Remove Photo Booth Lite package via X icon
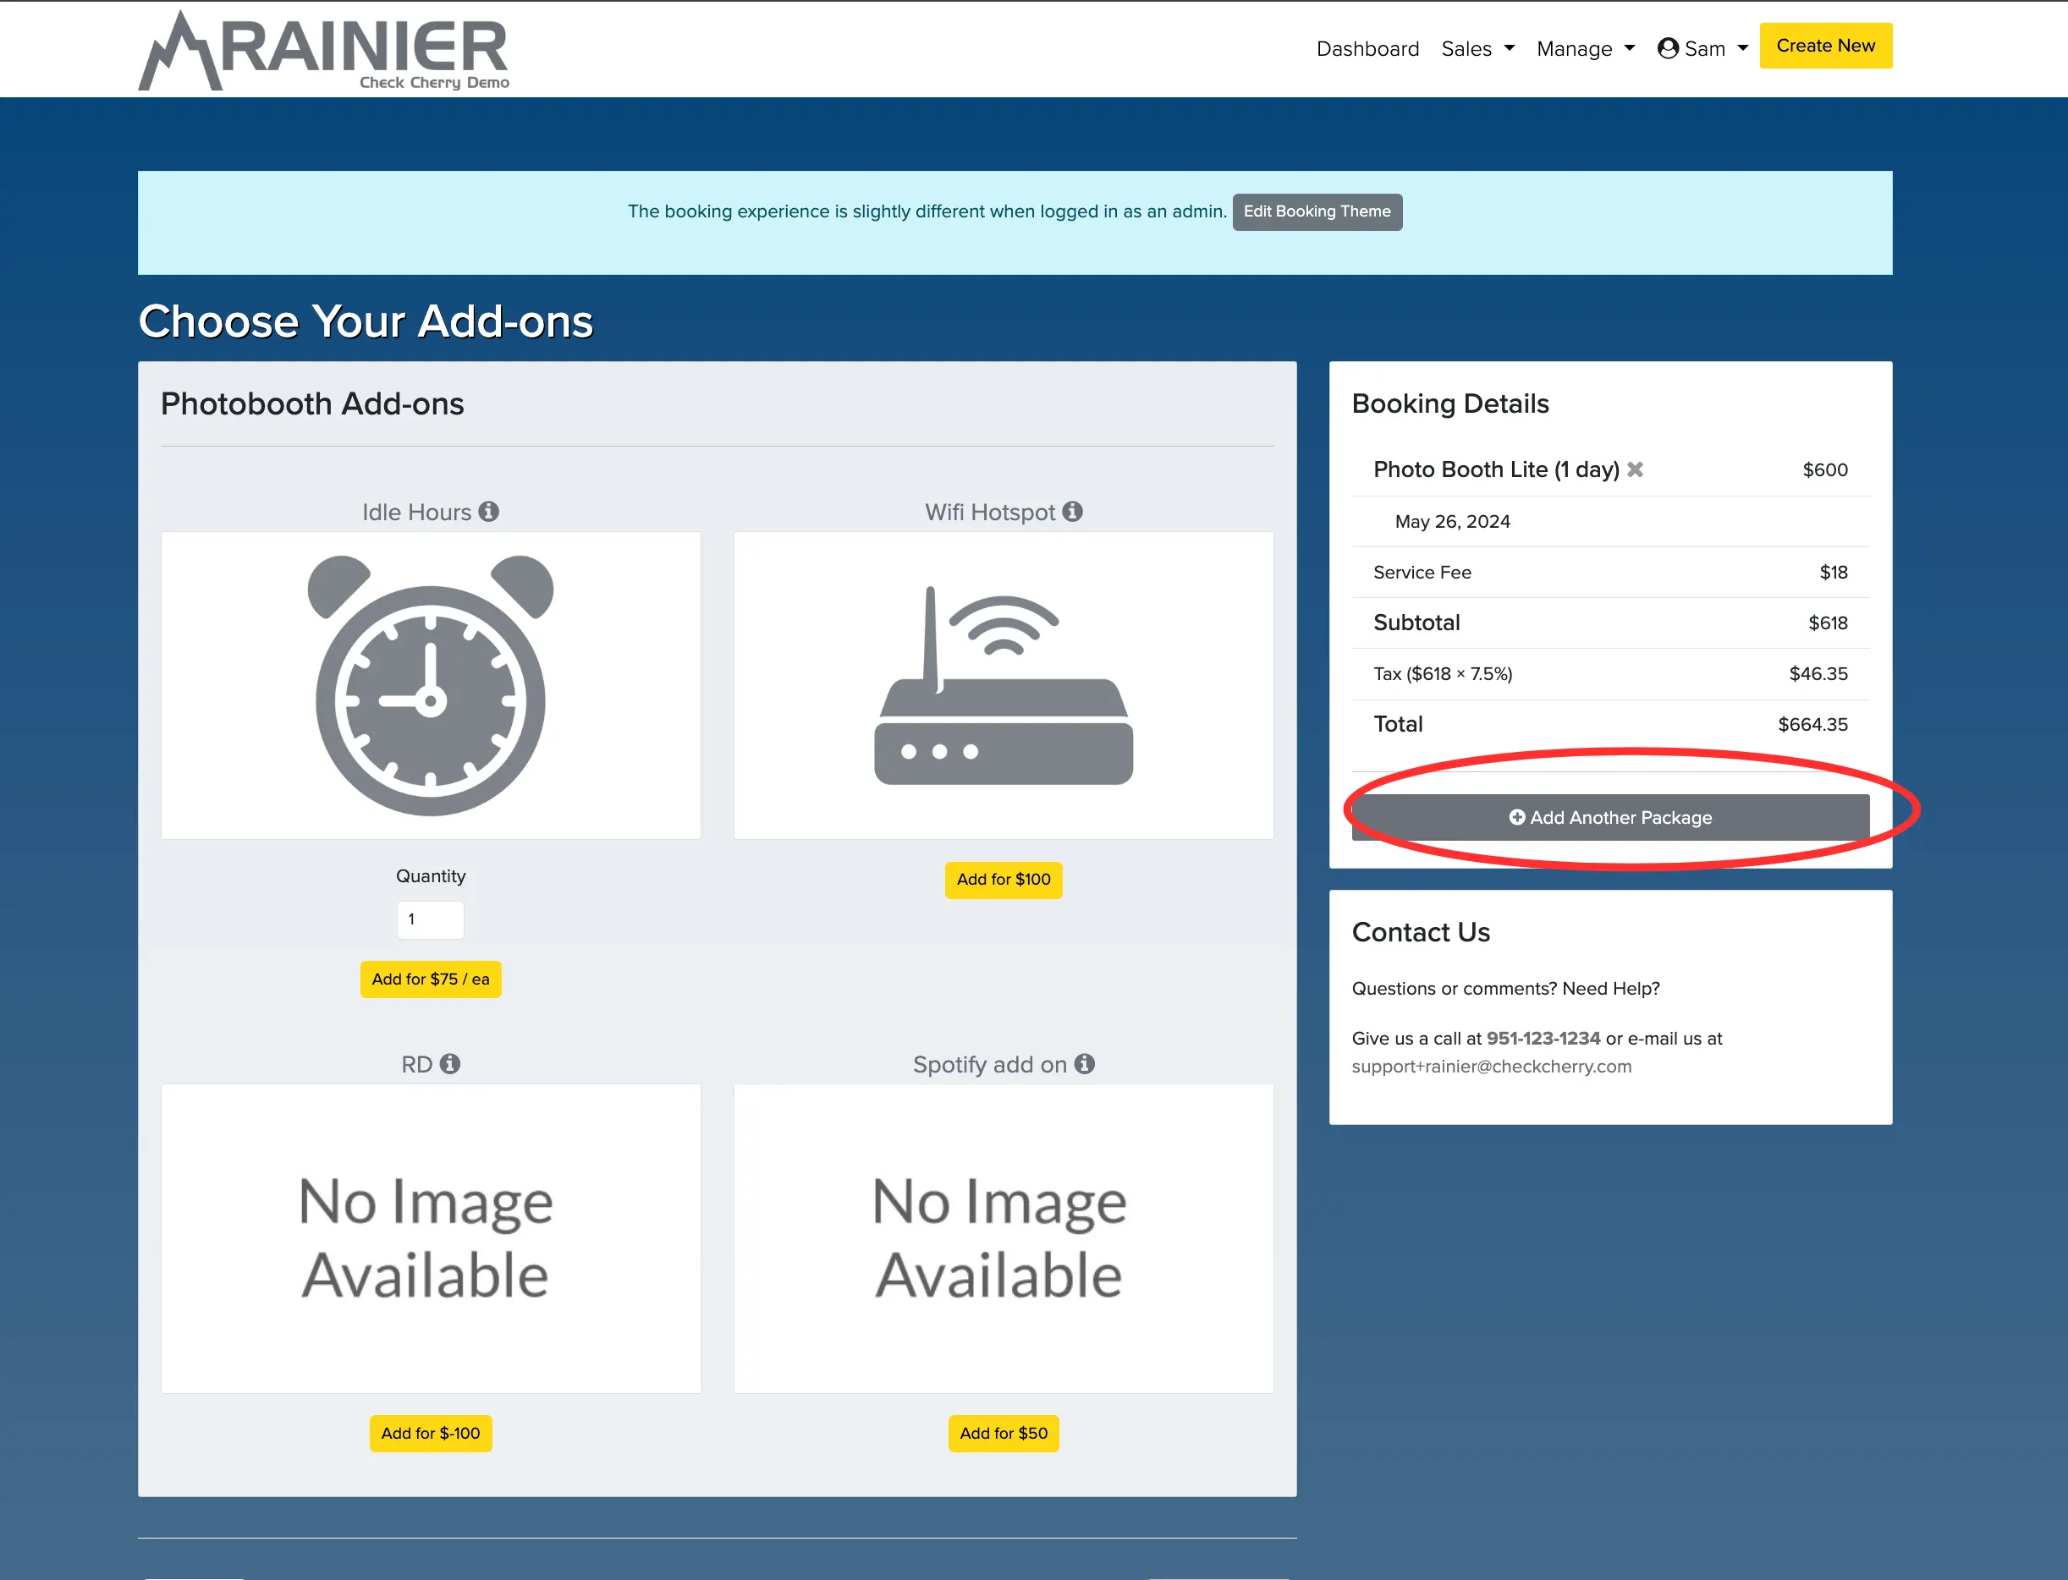 click(1636, 469)
